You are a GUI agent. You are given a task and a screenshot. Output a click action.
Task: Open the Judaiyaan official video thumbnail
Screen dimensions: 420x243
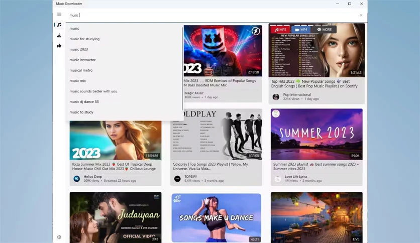[116, 217]
